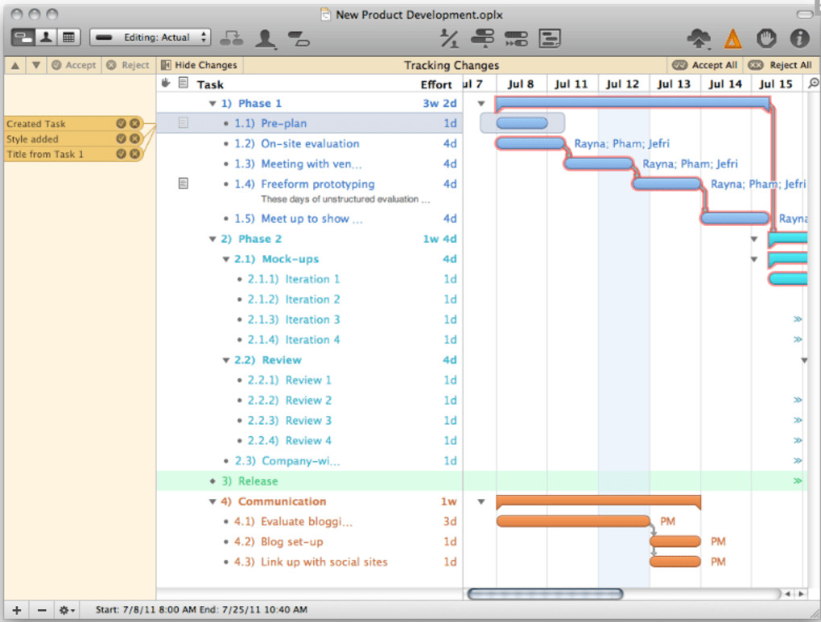This screenshot has width=821, height=622.
Task: Click Hide Changes button
Action: 199,65
